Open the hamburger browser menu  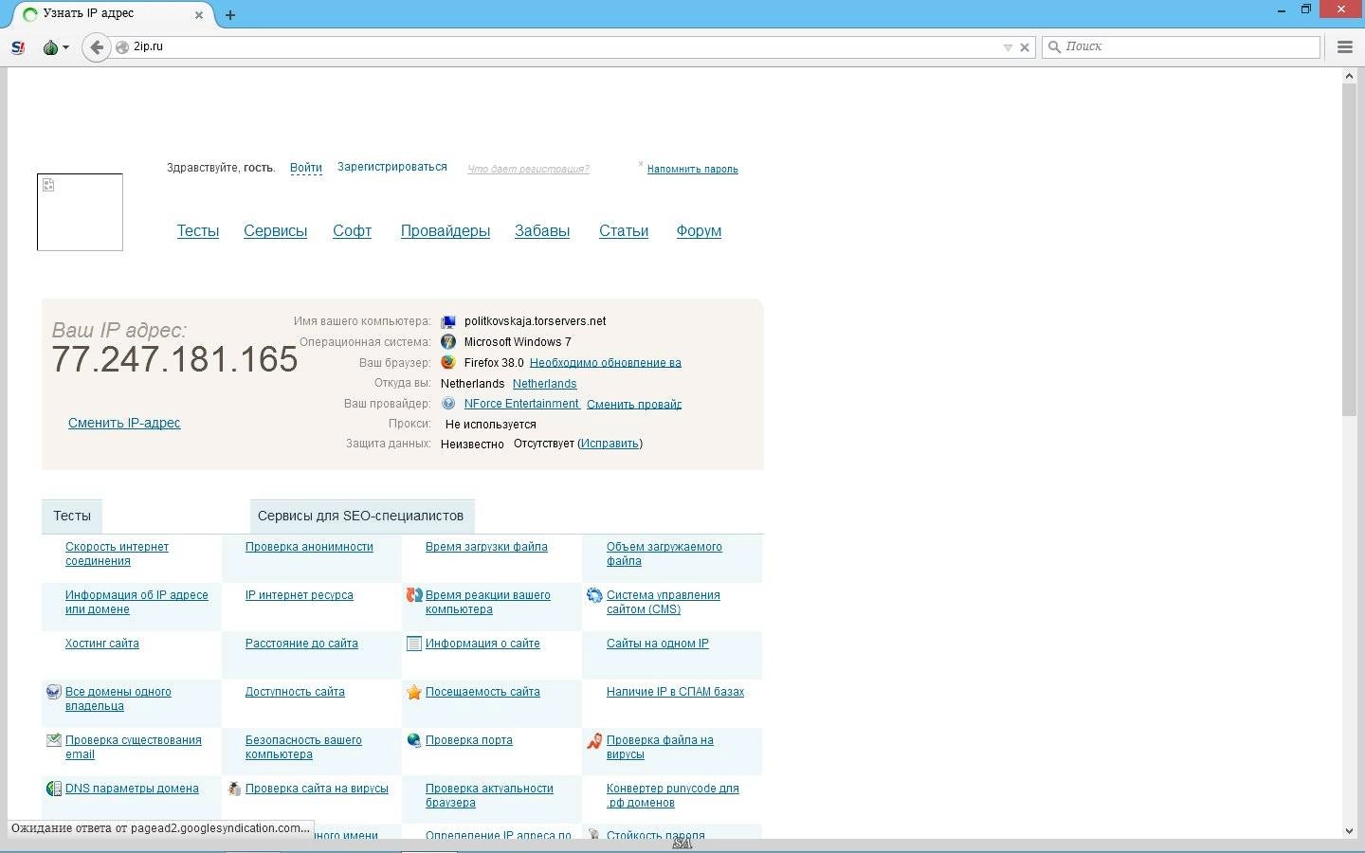[1344, 46]
